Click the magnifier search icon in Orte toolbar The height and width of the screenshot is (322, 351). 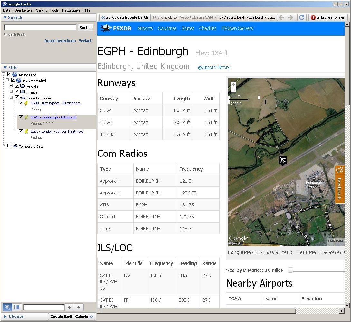[7, 307]
